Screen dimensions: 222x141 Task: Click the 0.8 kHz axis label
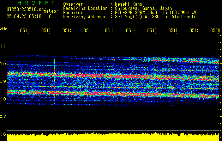pos(3,99)
